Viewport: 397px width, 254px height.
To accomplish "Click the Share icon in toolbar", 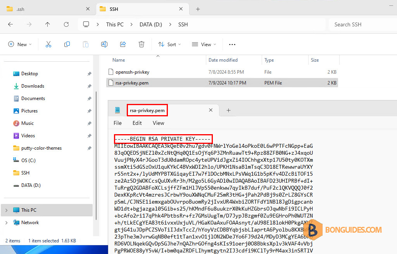I will 123,44.
